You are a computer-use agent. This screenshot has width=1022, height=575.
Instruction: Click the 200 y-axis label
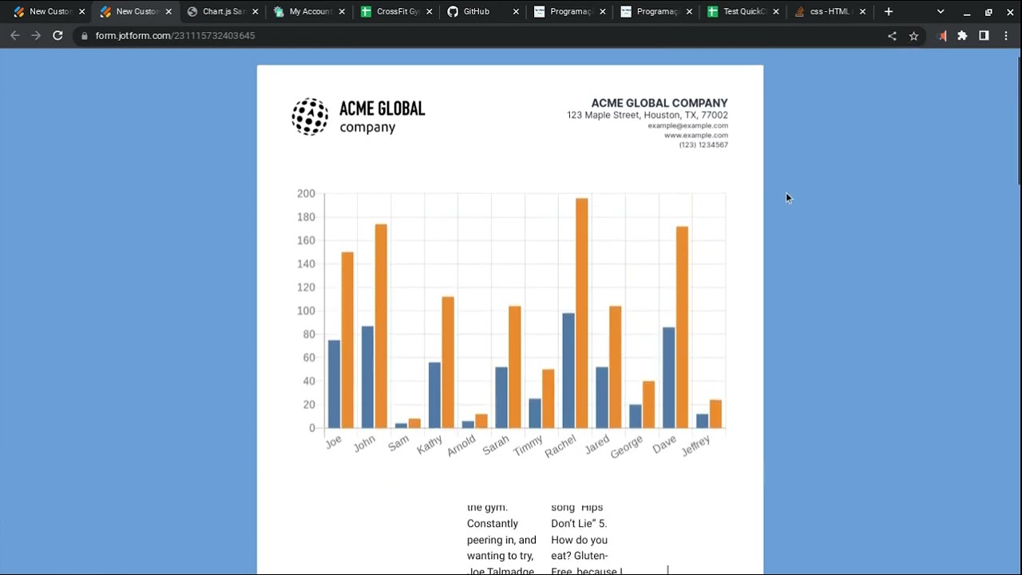click(x=306, y=193)
